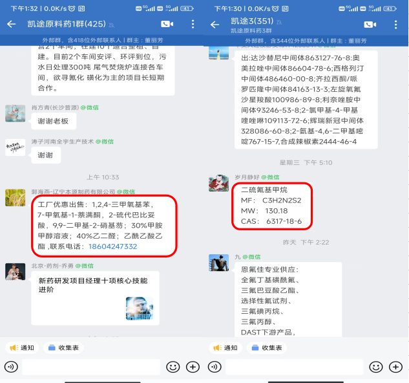The image size is (409, 383).
Task: Tap voice input icon in right chat
Action: coord(215,367)
